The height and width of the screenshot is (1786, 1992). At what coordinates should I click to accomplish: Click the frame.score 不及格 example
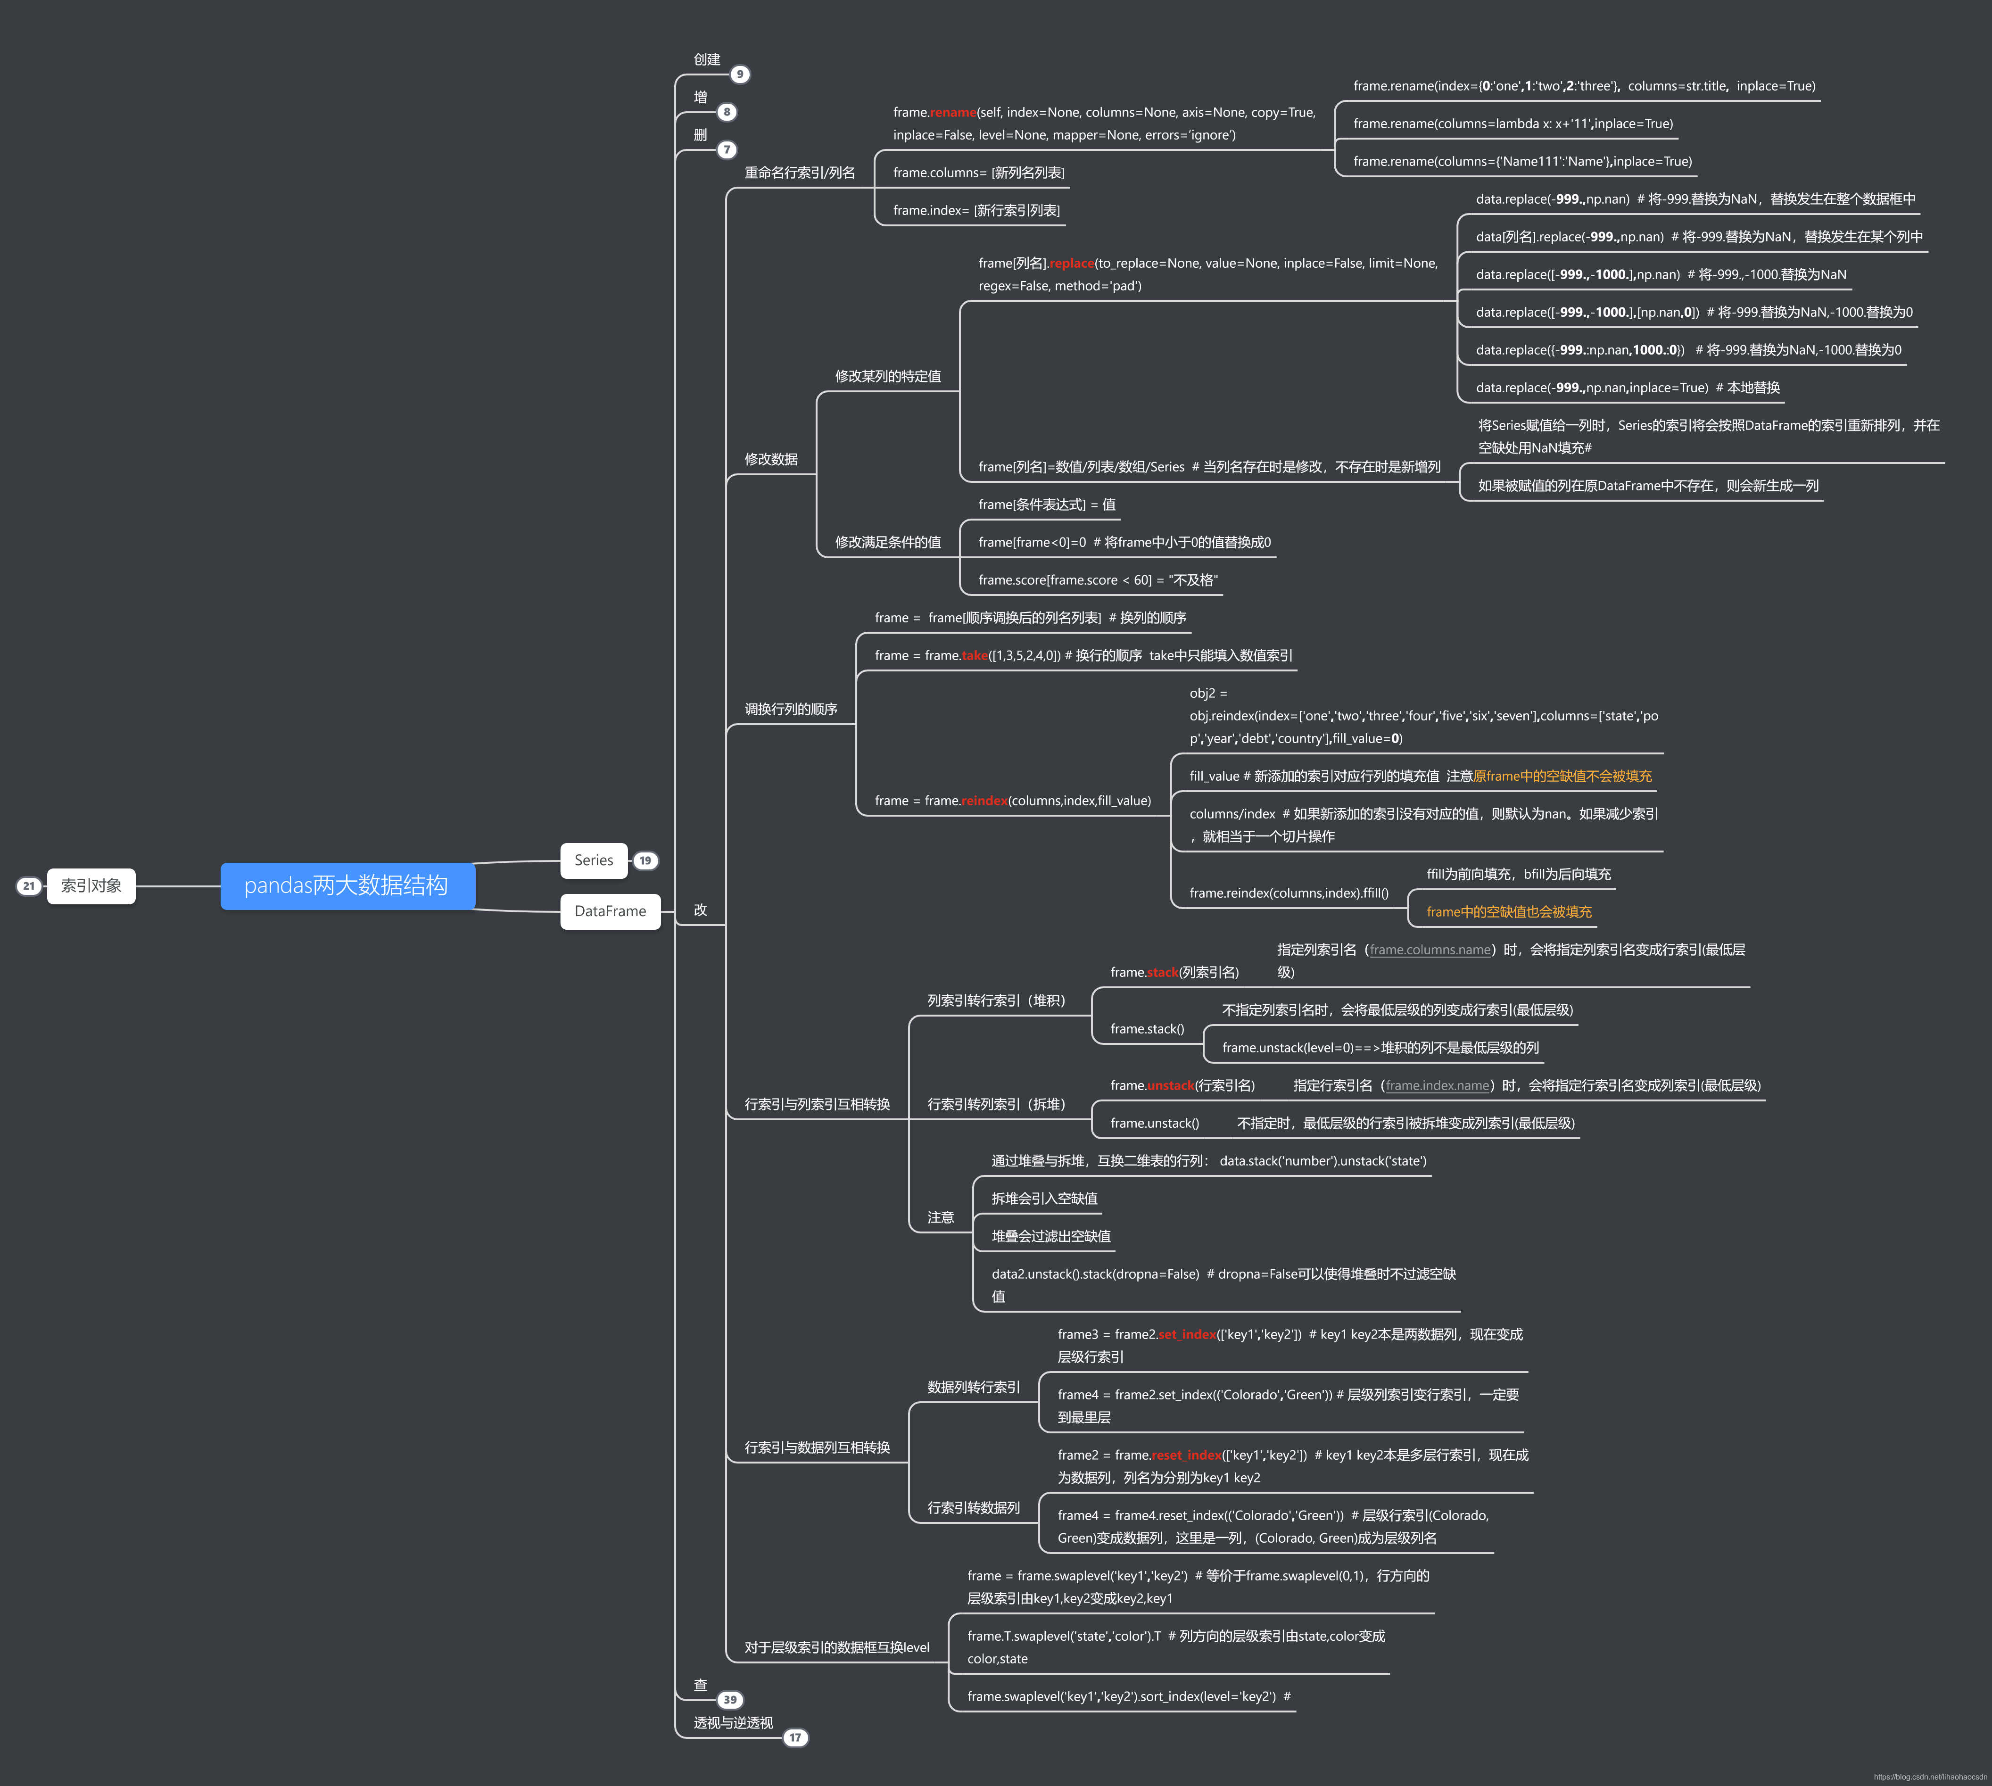1098,580
